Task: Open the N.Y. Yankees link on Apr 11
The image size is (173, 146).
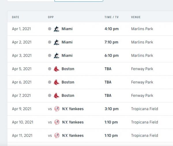Action: [73, 136]
